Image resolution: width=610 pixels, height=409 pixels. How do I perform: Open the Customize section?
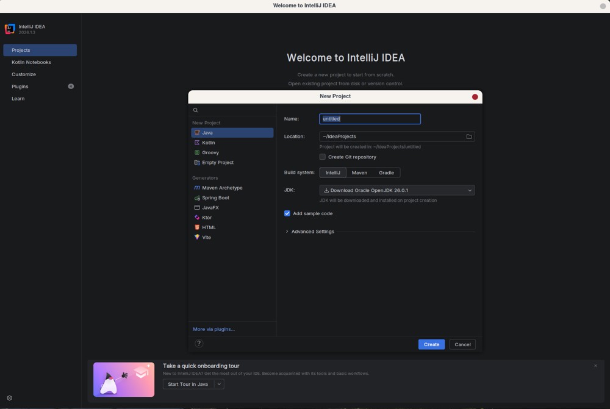coord(40,74)
